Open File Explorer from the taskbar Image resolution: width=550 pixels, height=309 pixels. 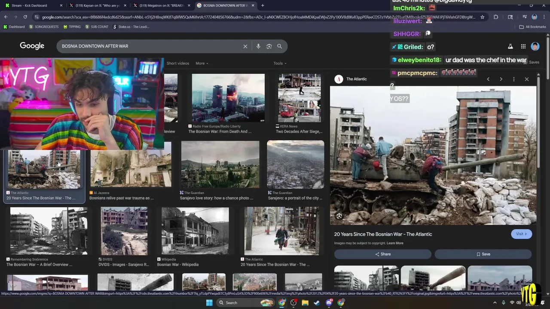pyautogui.click(x=305, y=303)
